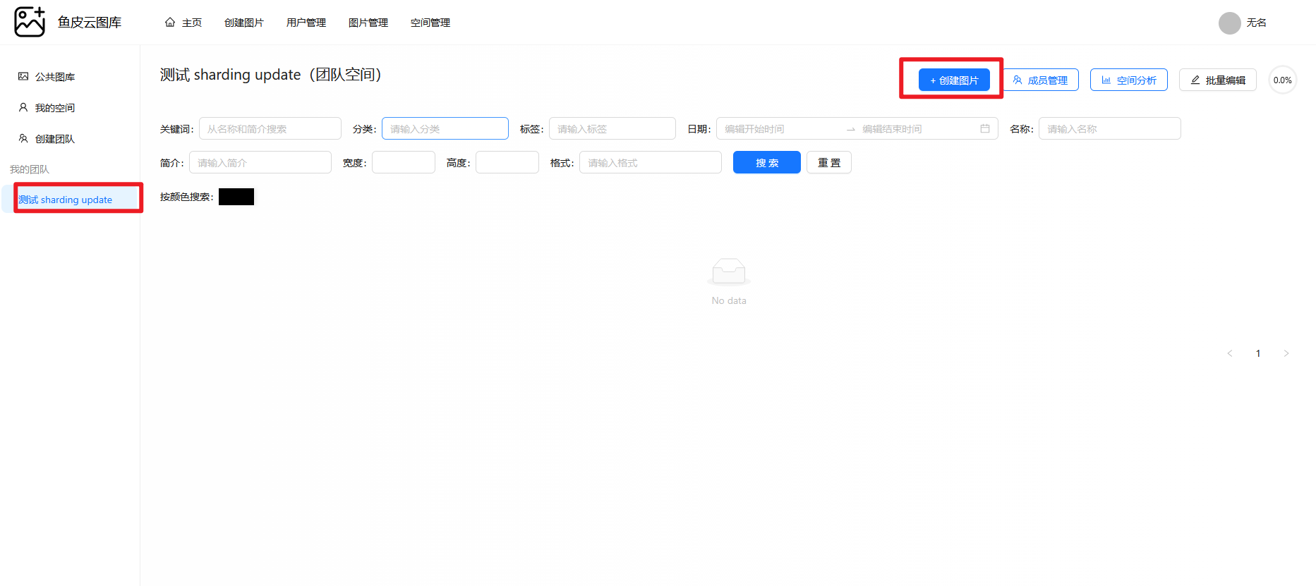Open 成员管理 member management
This screenshot has height=586, width=1316.
pyautogui.click(x=1040, y=80)
